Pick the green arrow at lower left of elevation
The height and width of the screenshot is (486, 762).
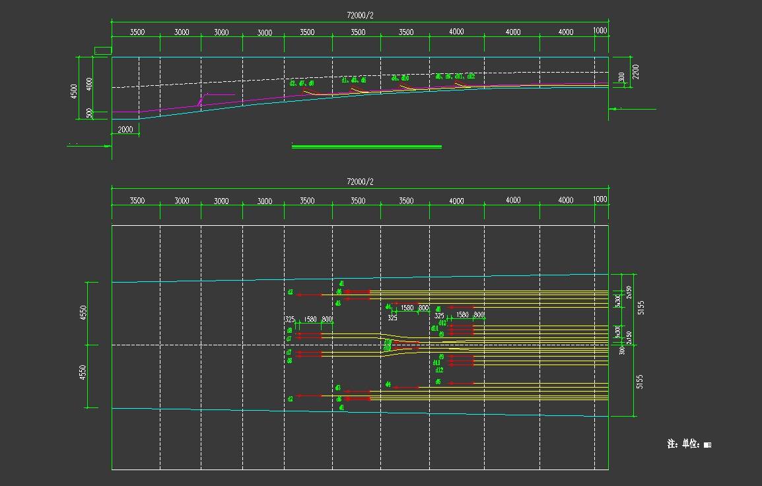coord(89,146)
